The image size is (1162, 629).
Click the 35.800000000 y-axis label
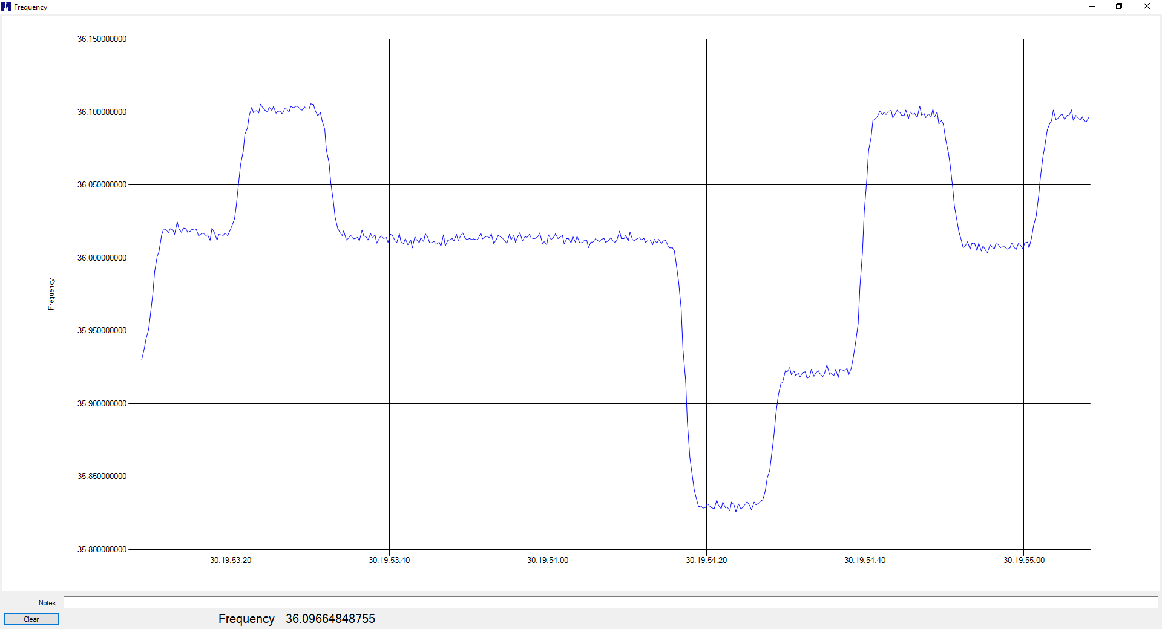coord(102,550)
